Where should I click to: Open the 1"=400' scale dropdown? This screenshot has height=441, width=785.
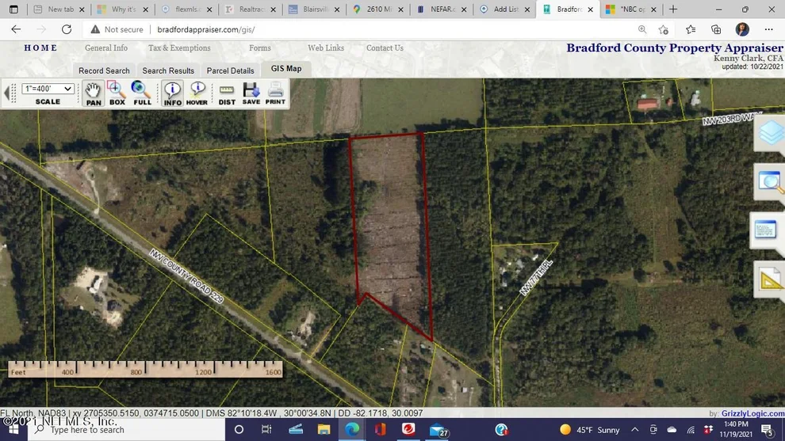pyautogui.click(x=48, y=89)
